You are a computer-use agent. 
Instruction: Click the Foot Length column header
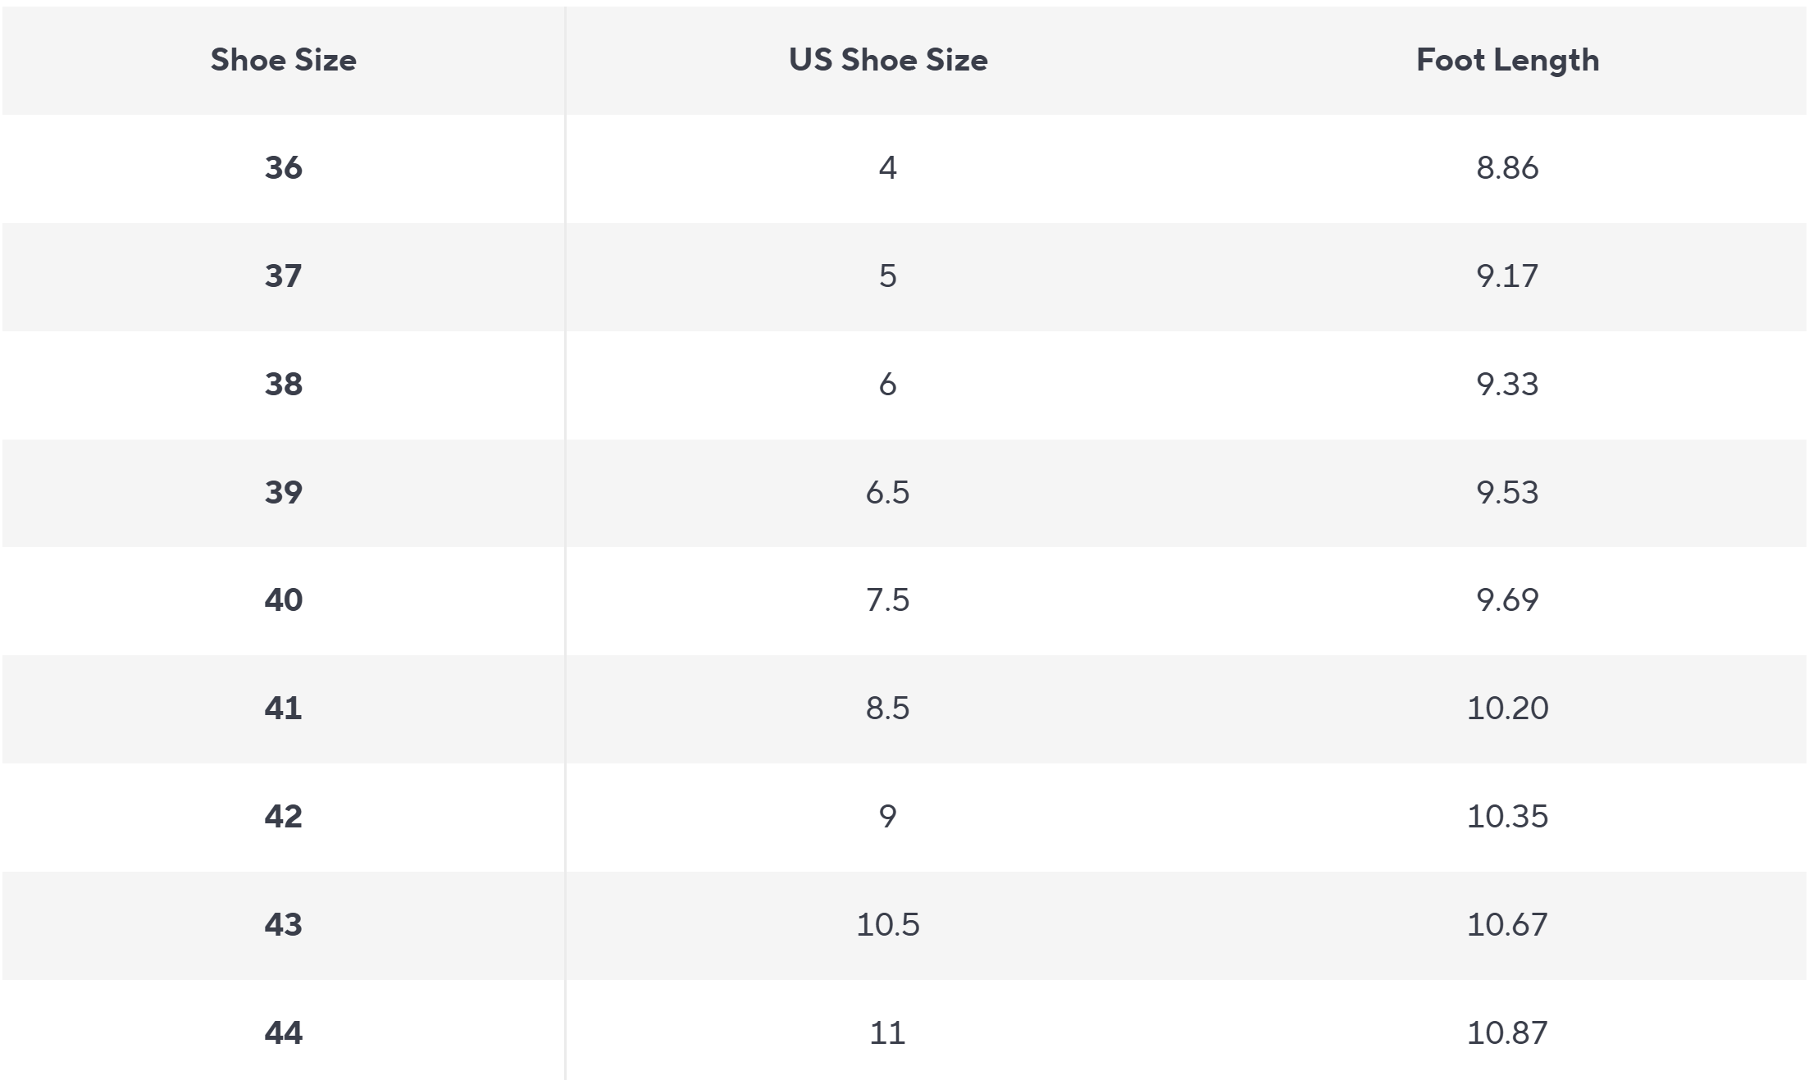[x=1507, y=60]
